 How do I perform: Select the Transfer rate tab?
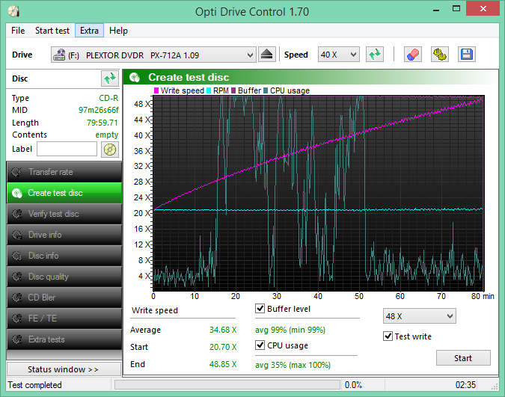tap(64, 172)
